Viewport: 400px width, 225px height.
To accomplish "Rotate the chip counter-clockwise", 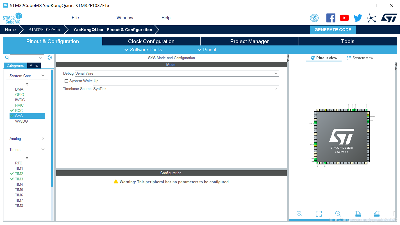I will [377, 214].
